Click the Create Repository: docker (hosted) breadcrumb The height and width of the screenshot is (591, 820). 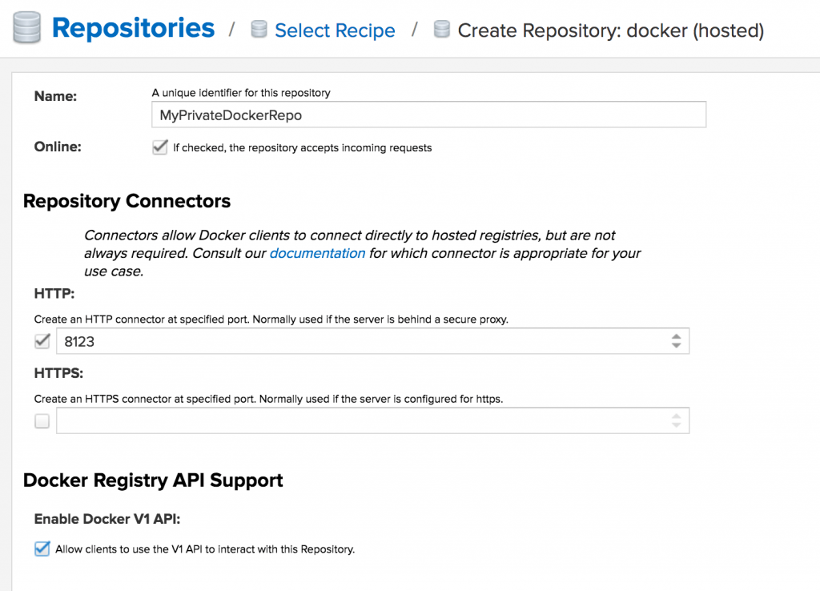point(610,31)
